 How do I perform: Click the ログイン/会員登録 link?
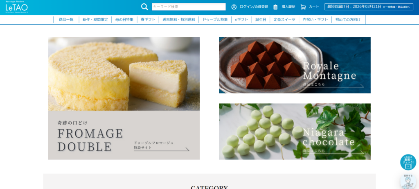coord(254,7)
